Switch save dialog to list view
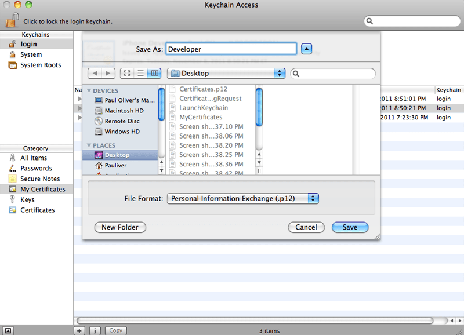464x335 pixels. coord(140,74)
